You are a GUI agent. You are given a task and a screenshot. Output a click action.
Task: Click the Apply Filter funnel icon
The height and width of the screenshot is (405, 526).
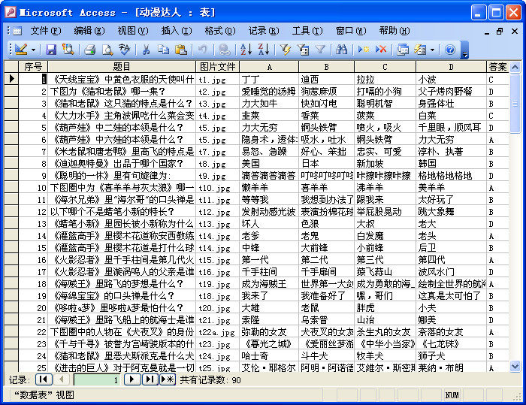coord(320,50)
